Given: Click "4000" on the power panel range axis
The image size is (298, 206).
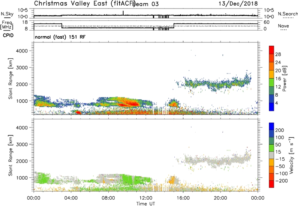Looking at the screenshot, I should point(22,51).
